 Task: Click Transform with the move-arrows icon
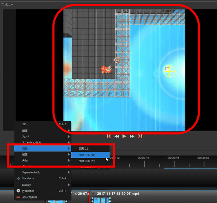click(43, 178)
